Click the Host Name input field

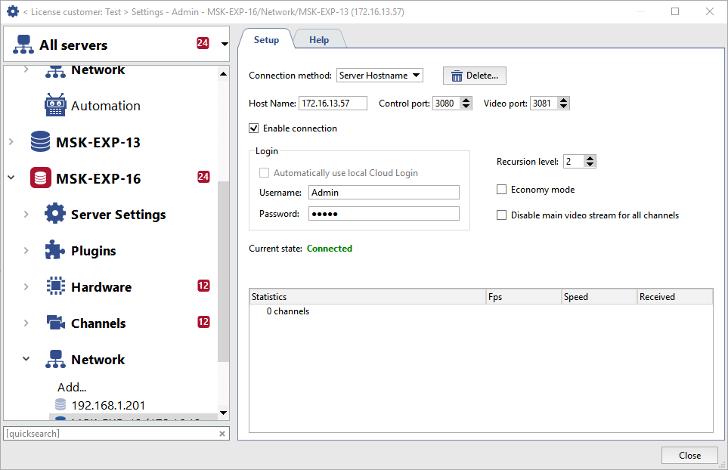click(x=333, y=104)
